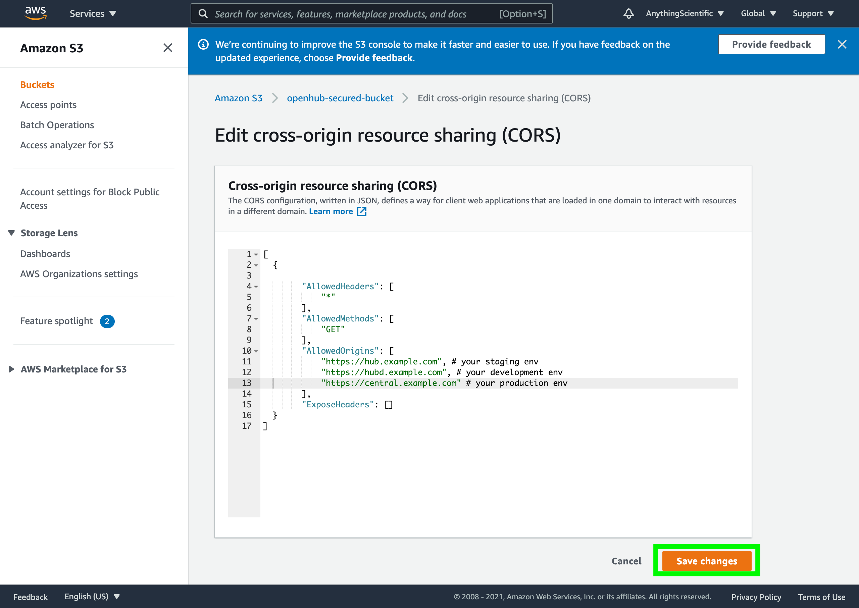Viewport: 859px width, 608px height.
Task: Open Storage Lens Dashboards
Action: pyautogui.click(x=45, y=254)
